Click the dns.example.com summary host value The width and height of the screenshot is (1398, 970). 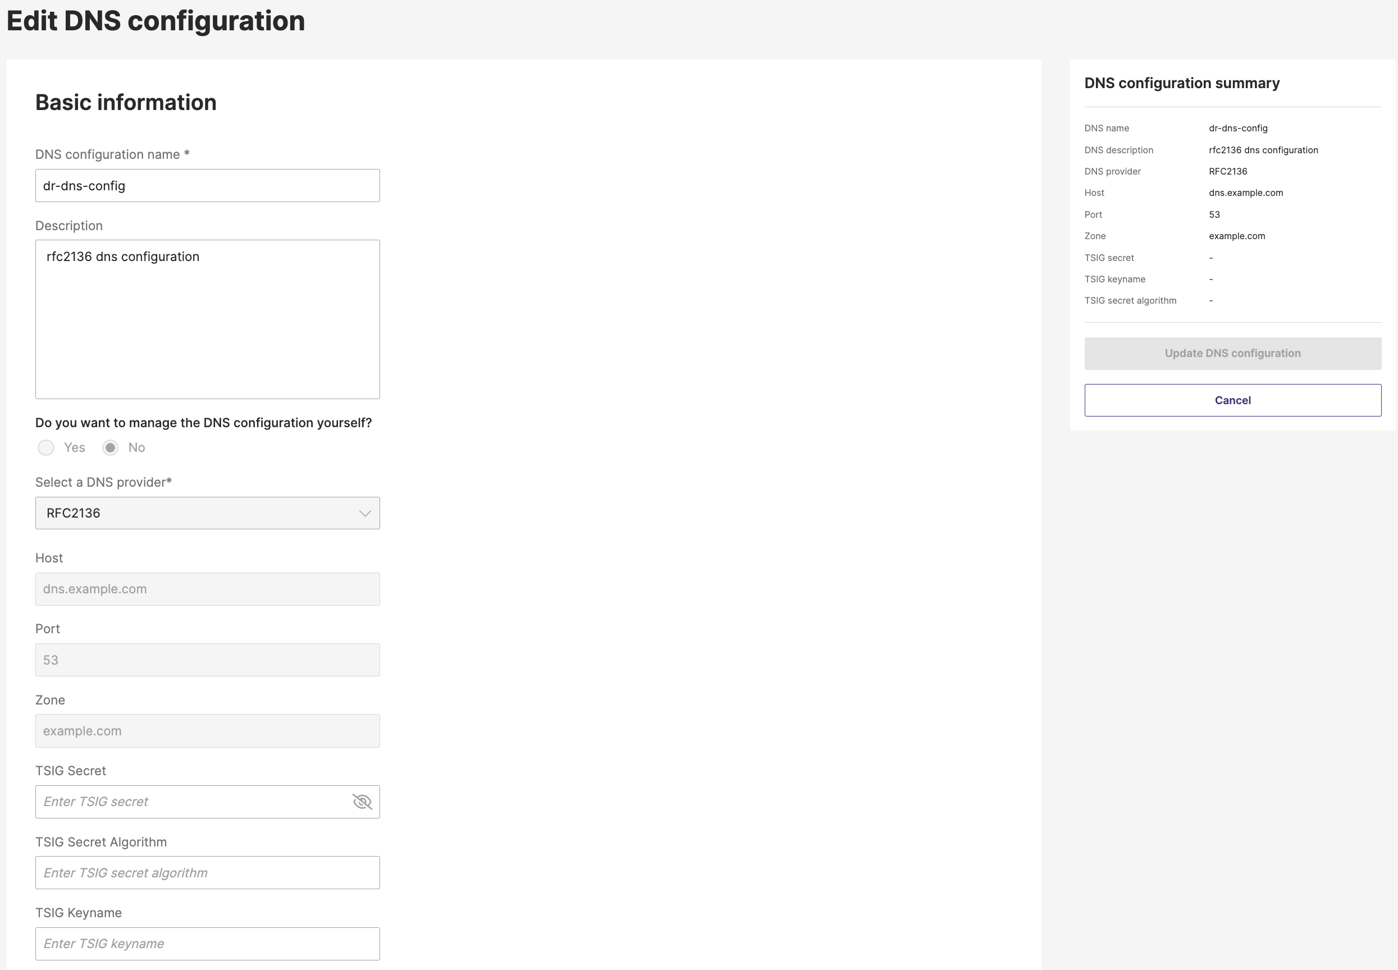(1245, 193)
